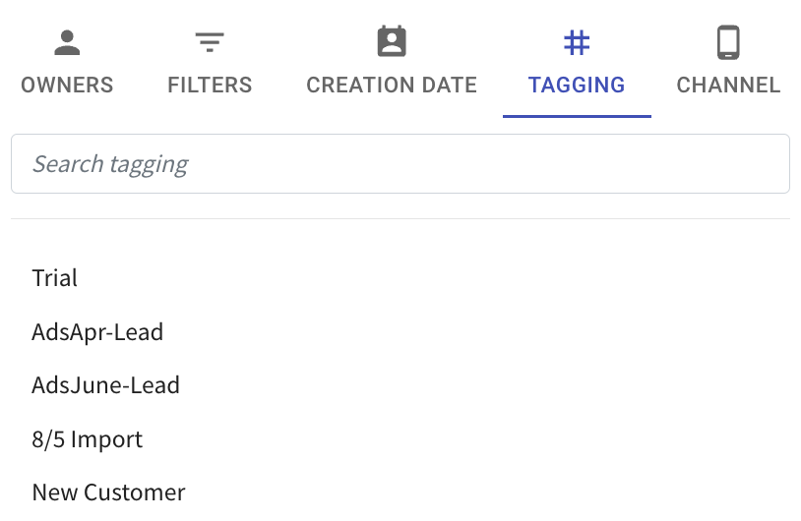Click the Search tagging placeholder text
This screenshot has height=521, width=801.
[110, 164]
